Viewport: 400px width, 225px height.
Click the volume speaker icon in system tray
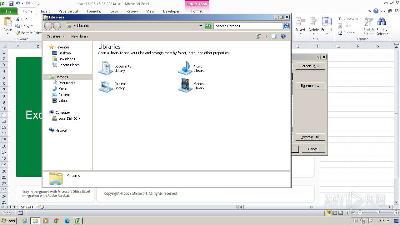pos(355,221)
